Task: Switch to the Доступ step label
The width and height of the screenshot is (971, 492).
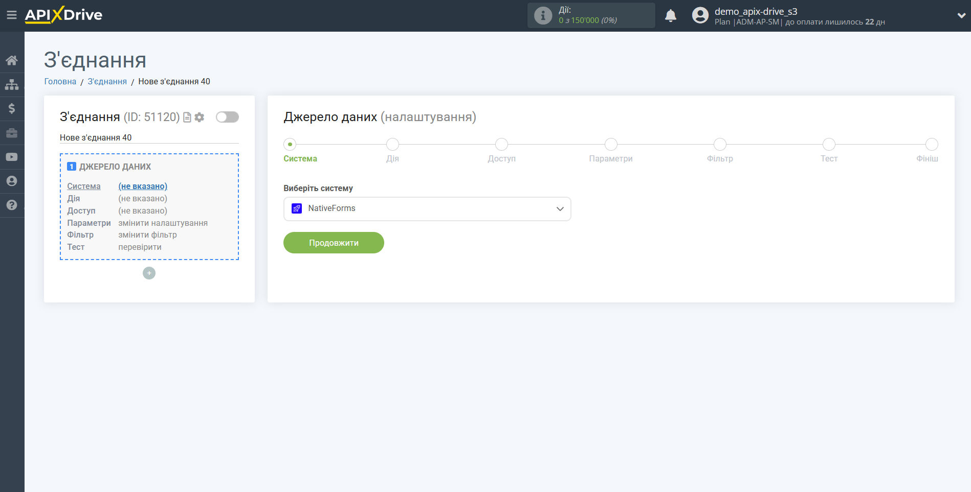Action: 502,159
